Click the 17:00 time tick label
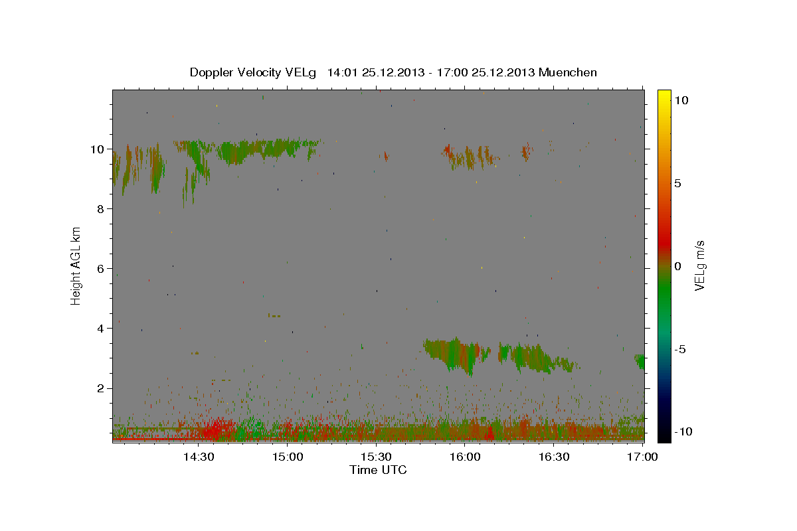This screenshot has height=531, width=797. click(x=643, y=457)
